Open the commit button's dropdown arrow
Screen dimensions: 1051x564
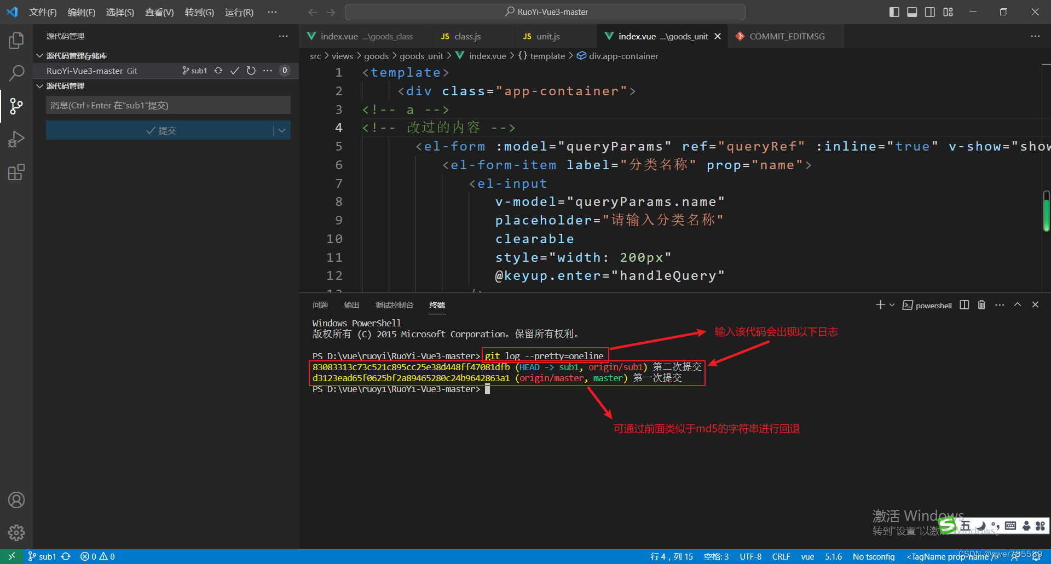(282, 130)
